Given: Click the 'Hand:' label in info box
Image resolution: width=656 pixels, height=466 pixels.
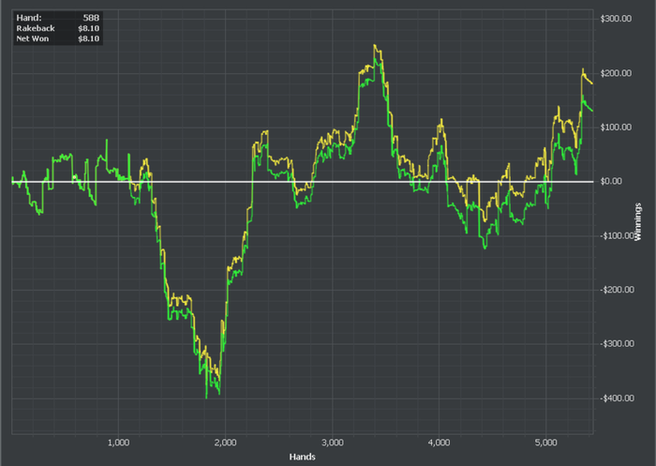Looking at the screenshot, I should click(29, 18).
